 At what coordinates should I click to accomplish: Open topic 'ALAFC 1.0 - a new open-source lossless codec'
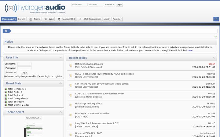click(x=100, y=94)
